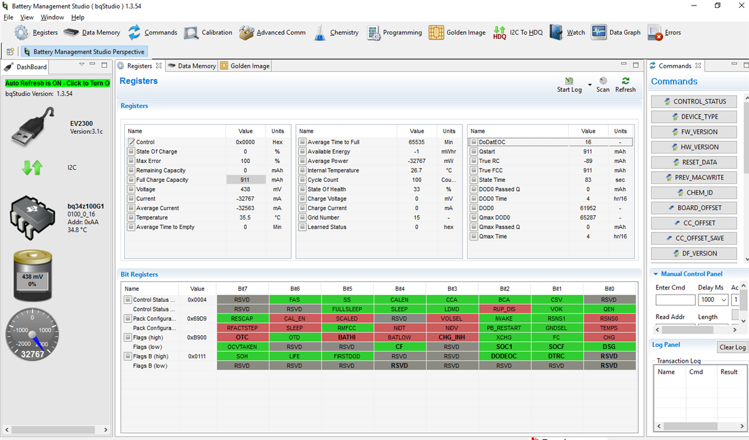Open Advanced Comm tool
The image size is (749, 440).
[x=272, y=32]
